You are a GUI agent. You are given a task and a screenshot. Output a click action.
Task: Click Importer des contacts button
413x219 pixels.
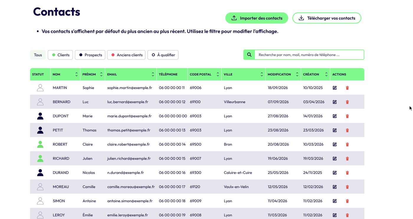(x=257, y=18)
